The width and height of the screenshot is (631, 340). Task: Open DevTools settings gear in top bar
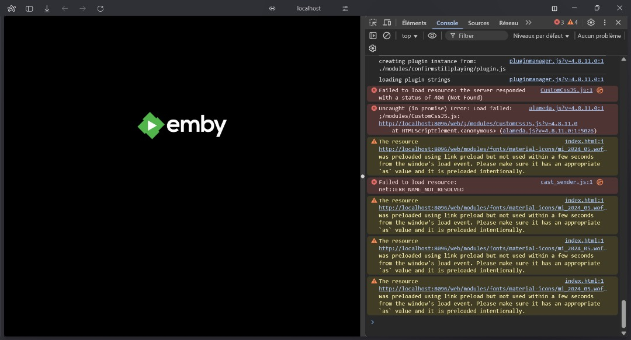pyautogui.click(x=591, y=23)
